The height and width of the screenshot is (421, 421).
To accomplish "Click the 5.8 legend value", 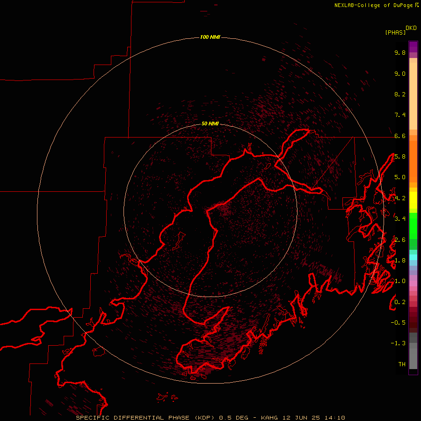I will [x=400, y=157].
